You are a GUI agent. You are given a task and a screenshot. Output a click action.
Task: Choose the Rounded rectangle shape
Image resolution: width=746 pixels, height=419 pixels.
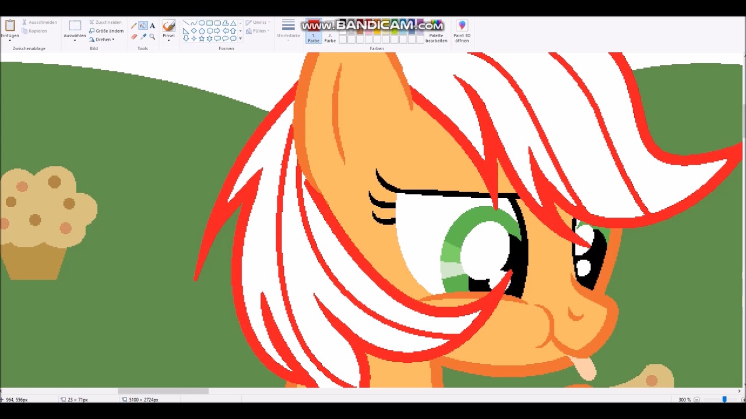pos(217,23)
